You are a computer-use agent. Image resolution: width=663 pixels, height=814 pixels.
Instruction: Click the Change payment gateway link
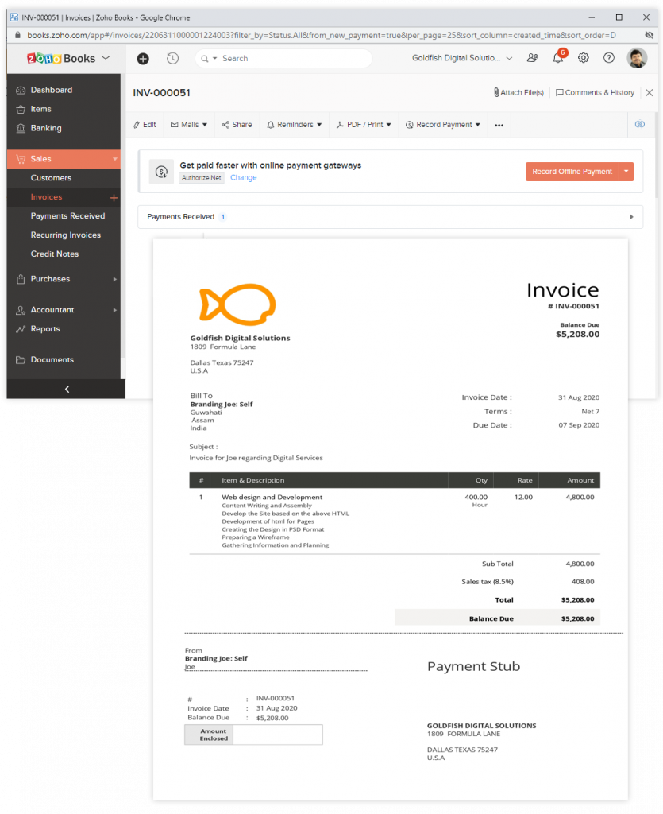(x=243, y=177)
